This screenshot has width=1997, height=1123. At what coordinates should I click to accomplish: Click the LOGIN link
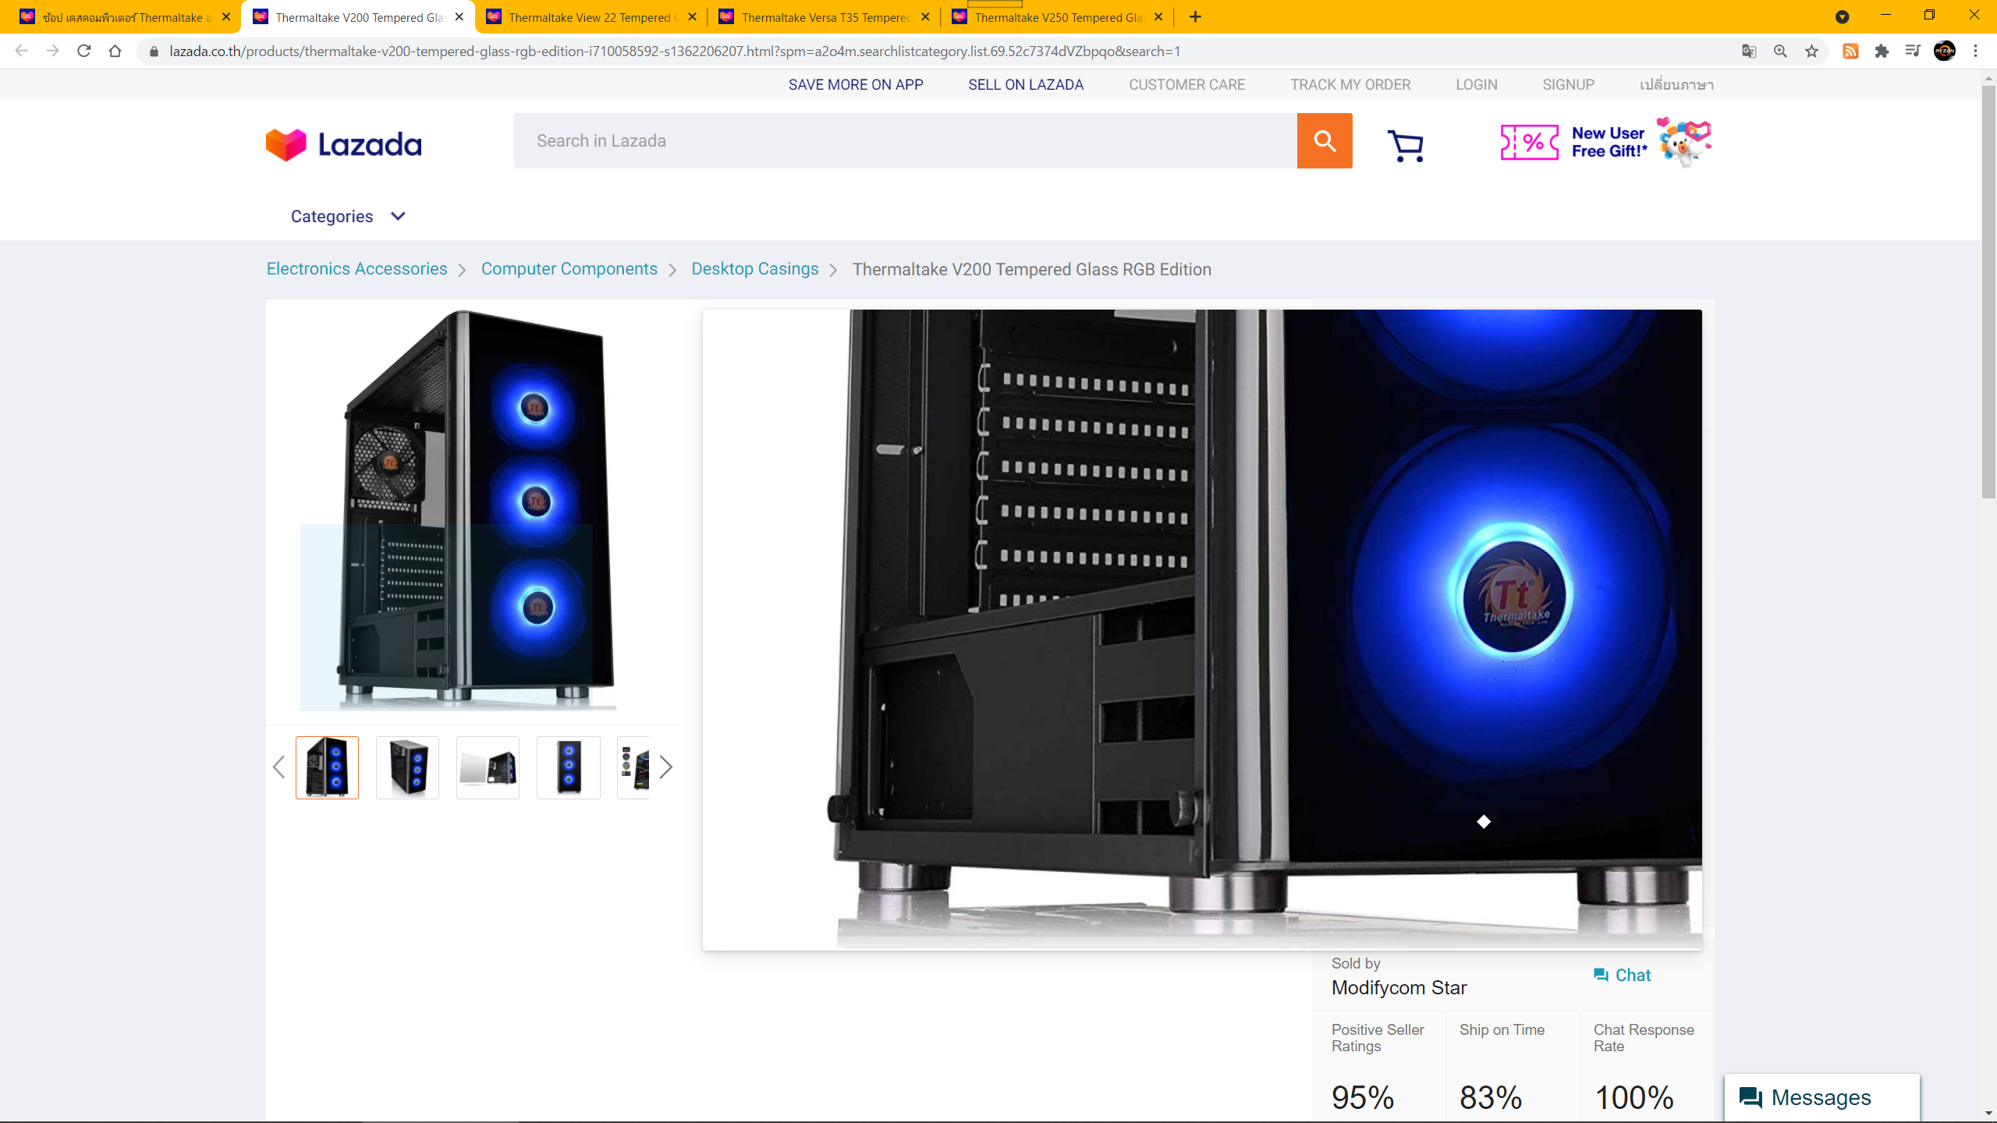[x=1477, y=84]
